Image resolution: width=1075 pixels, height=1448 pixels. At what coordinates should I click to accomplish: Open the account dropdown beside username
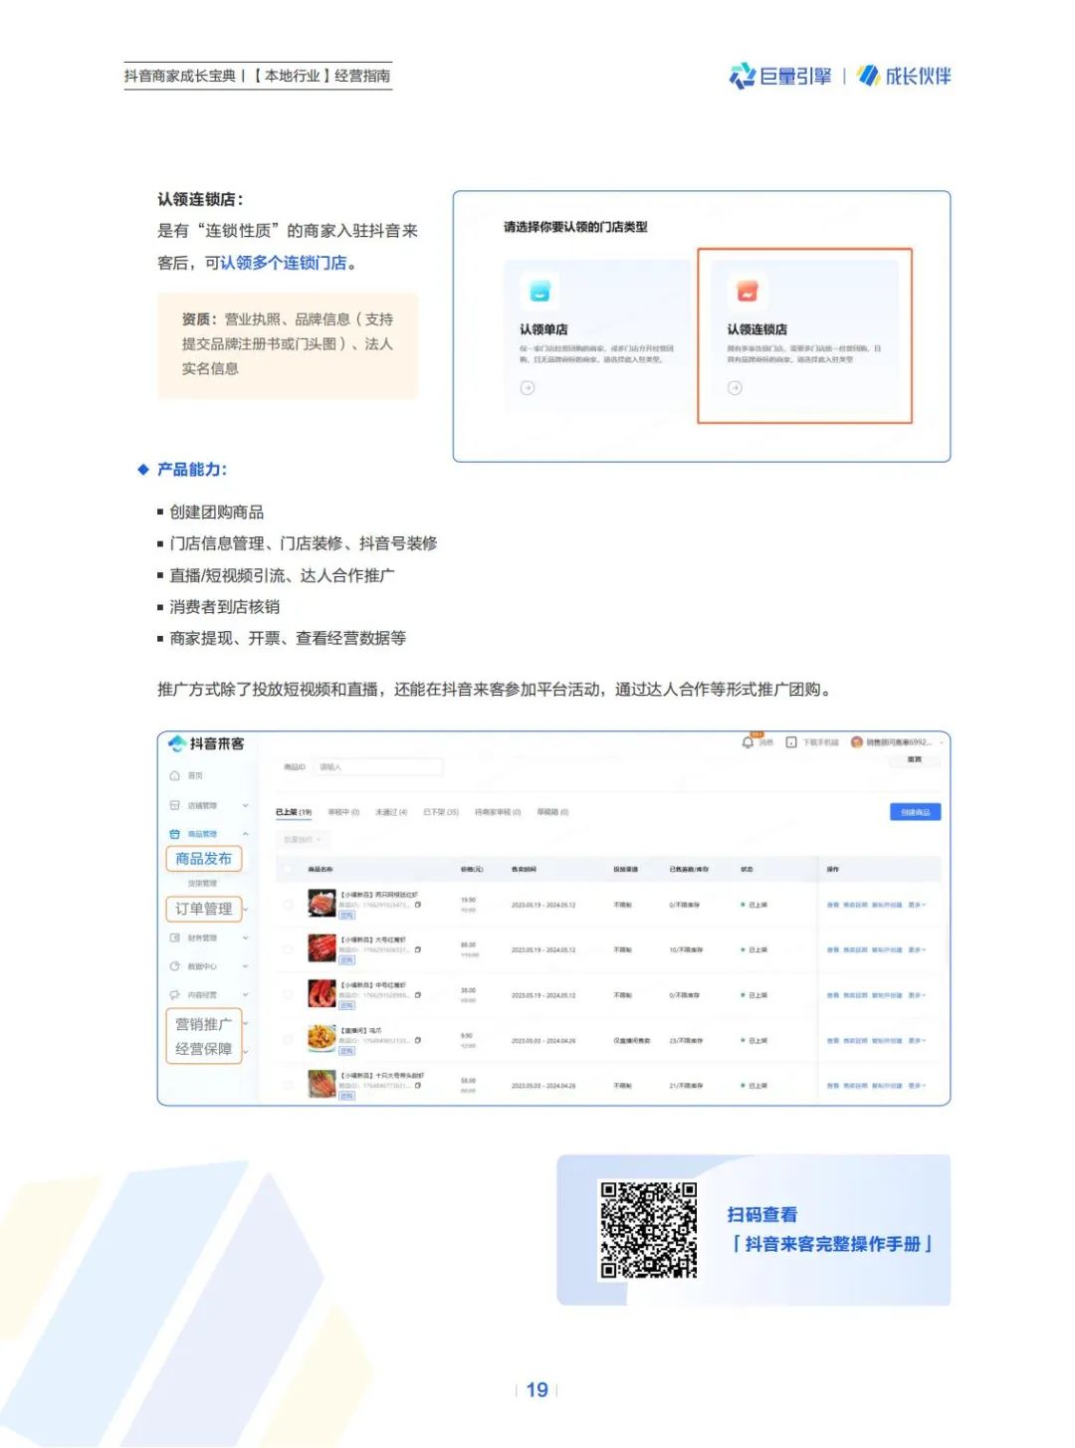pyautogui.click(x=941, y=742)
